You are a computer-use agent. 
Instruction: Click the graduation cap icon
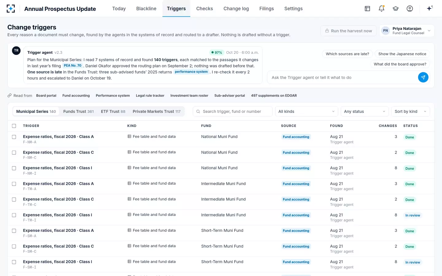coord(396,9)
